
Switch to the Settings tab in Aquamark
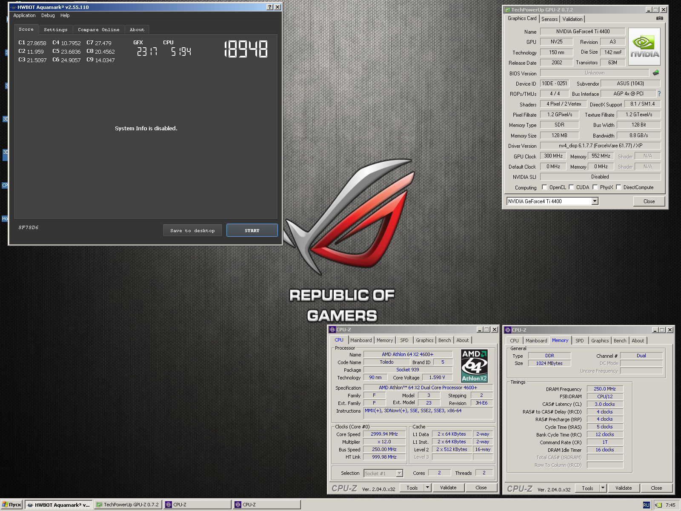(56, 30)
